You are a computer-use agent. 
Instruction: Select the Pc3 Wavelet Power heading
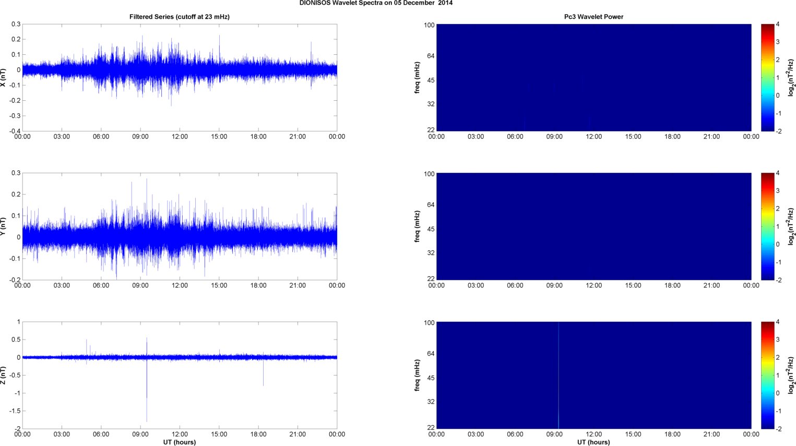click(593, 17)
